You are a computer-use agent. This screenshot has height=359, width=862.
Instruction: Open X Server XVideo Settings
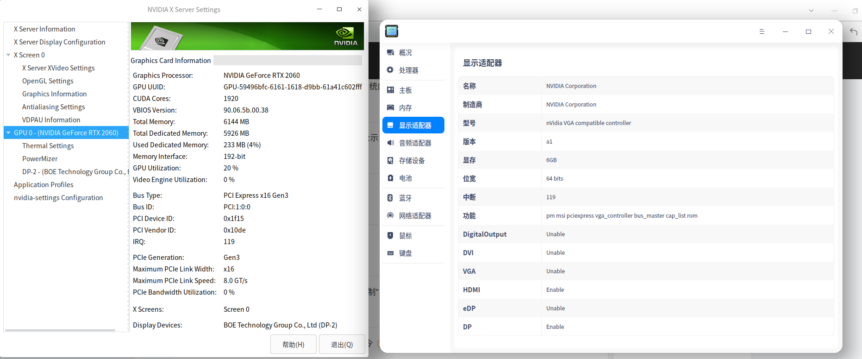click(58, 68)
